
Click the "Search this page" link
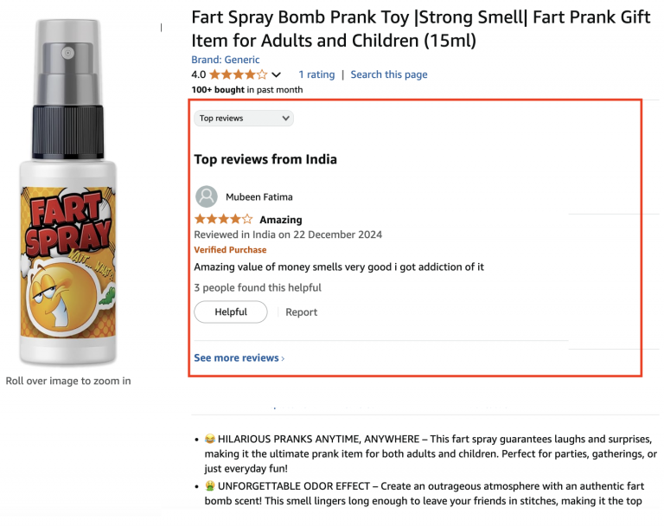click(x=388, y=74)
